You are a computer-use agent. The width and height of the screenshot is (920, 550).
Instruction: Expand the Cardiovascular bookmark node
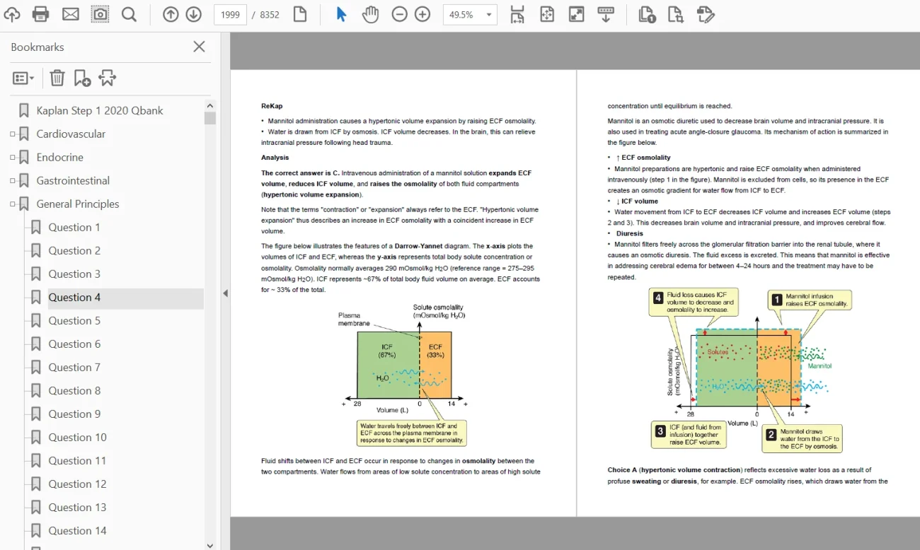pos(12,134)
